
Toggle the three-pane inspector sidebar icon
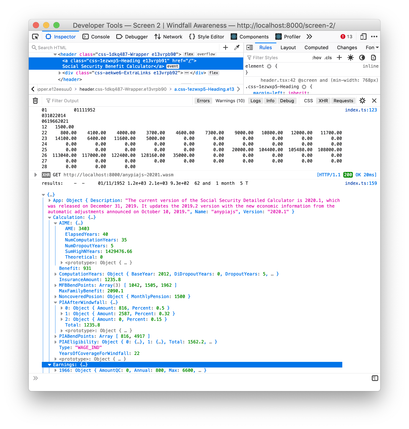249,47
